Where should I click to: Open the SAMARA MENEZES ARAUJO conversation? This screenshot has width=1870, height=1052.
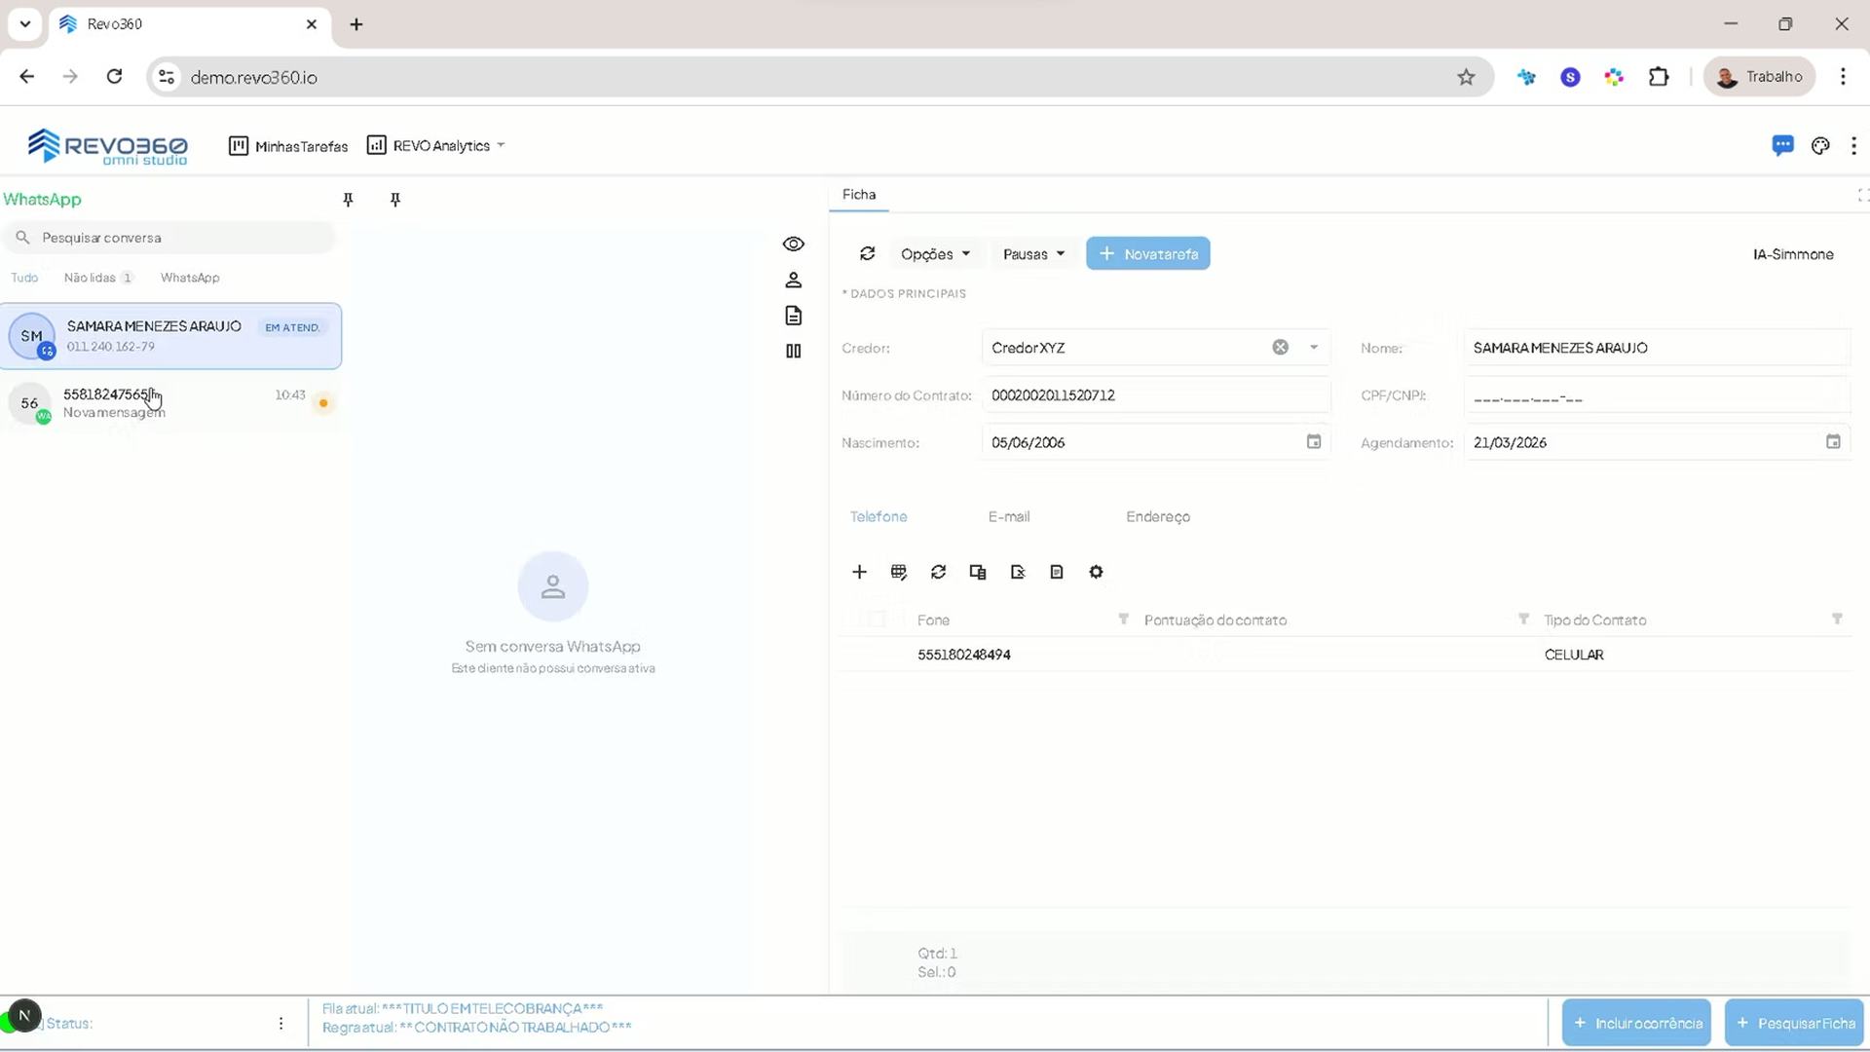171,336
